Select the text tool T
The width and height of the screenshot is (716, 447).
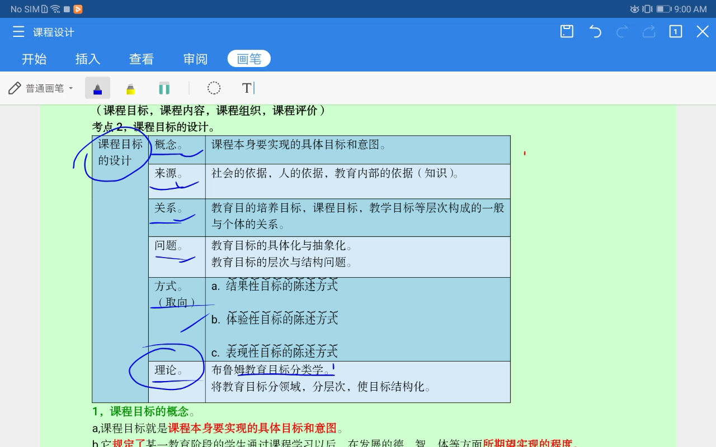pyautogui.click(x=247, y=88)
